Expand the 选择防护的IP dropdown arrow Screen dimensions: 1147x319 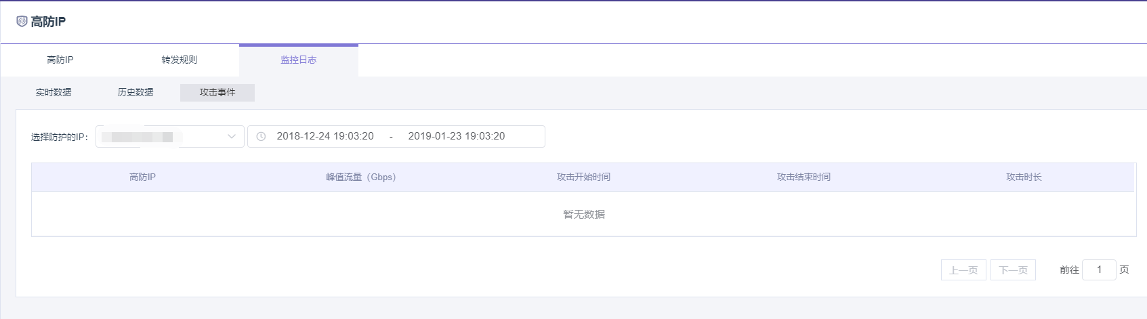point(232,136)
